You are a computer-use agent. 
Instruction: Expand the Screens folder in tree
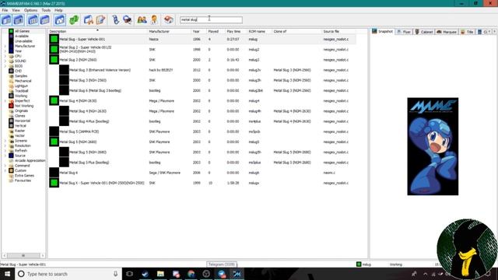tap(5, 141)
